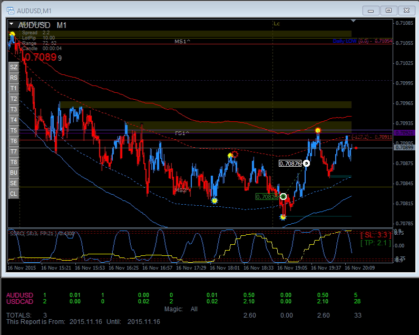Toggle the T4 button
Screen dimensions: 419x335
click(14, 120)
